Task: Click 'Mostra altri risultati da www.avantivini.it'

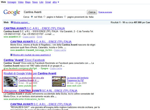Action: [32, 55]
